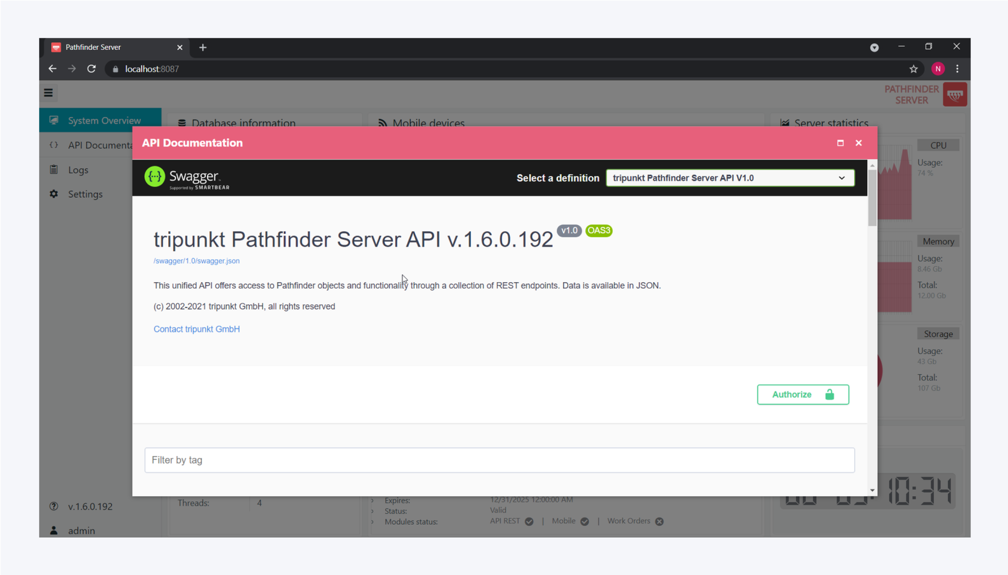Click the site lock icon in address bar
This screenshot has height=575, width=1008.
pos(115,69)
